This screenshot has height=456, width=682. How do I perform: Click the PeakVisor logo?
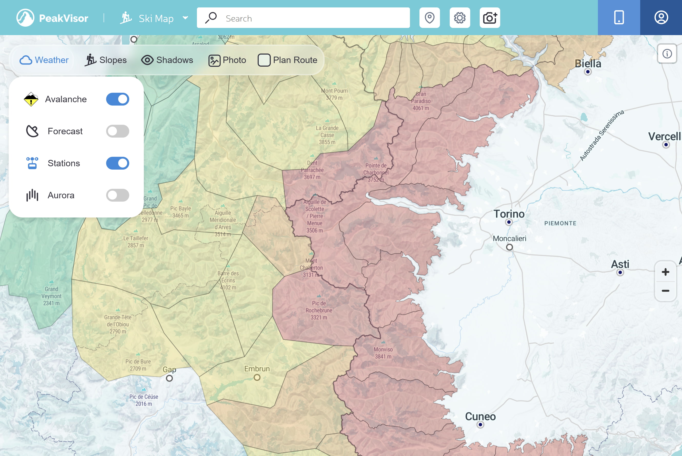tap(53, 18)
